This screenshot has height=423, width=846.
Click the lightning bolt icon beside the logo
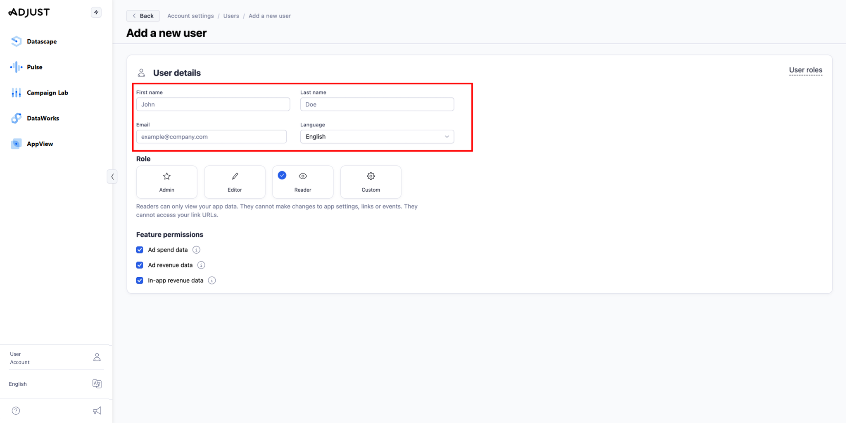(96, 12)
